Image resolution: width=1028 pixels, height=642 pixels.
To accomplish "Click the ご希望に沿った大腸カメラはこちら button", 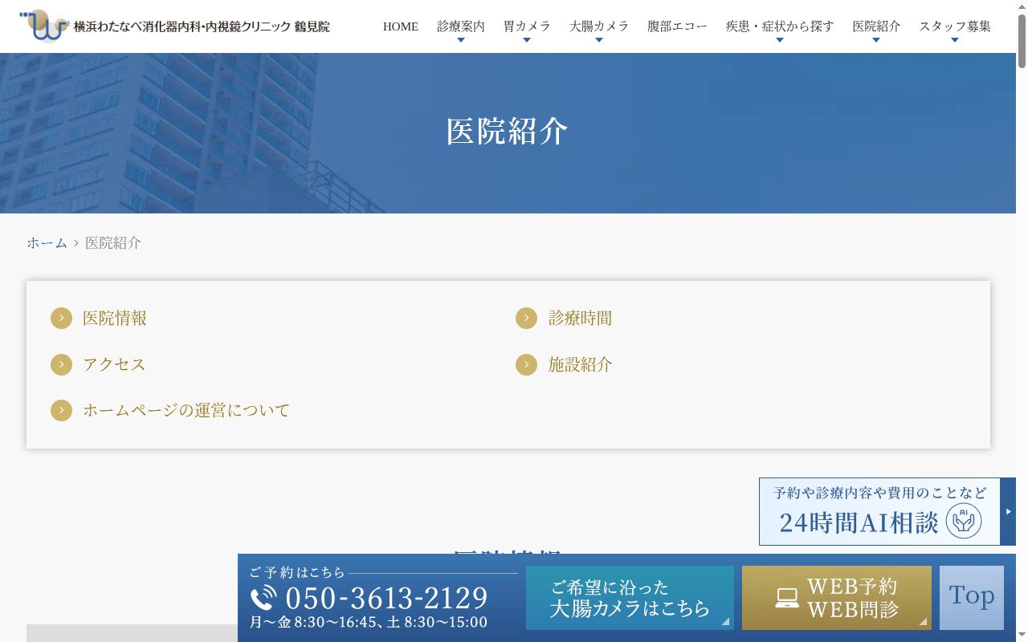I will click(x=630, y=598).
